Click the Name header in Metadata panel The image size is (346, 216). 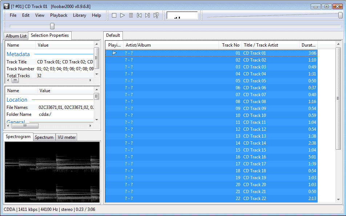point(20,45)
